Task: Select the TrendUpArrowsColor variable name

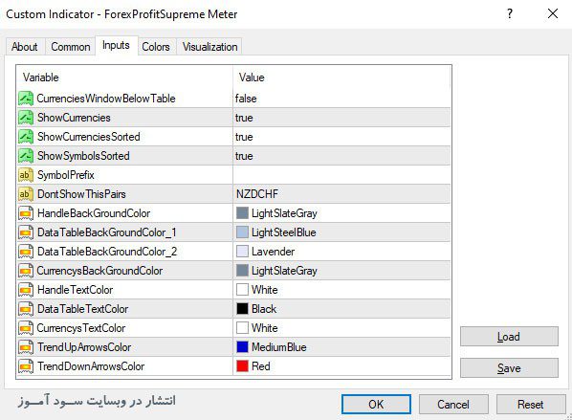Action: point(84,347)
